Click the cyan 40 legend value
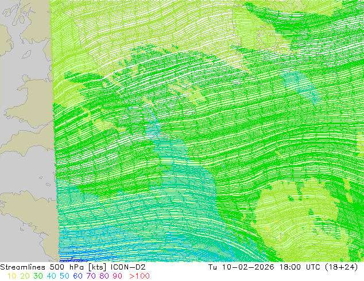The width and height of the screenshot is (364, 281). [x=51, y=276]
